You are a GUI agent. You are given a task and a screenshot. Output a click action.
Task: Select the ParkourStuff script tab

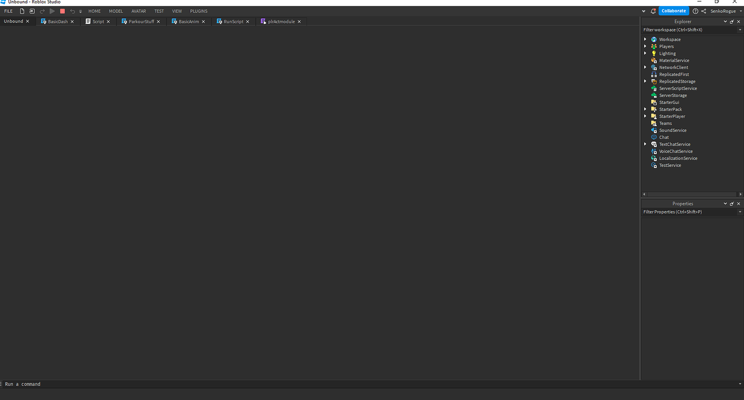click(141, 22)
